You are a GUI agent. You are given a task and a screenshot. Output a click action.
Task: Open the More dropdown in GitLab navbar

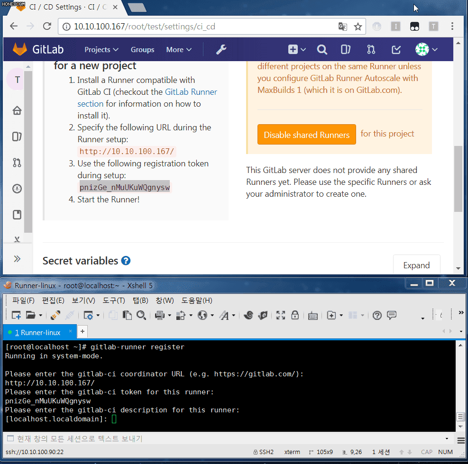coord(179,50)
